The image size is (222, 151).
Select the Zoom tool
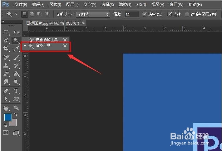(16, 108)
